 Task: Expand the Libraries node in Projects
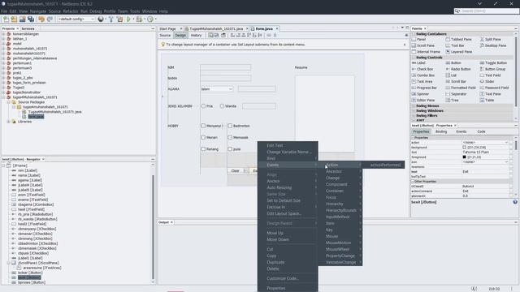click(9, 122)
